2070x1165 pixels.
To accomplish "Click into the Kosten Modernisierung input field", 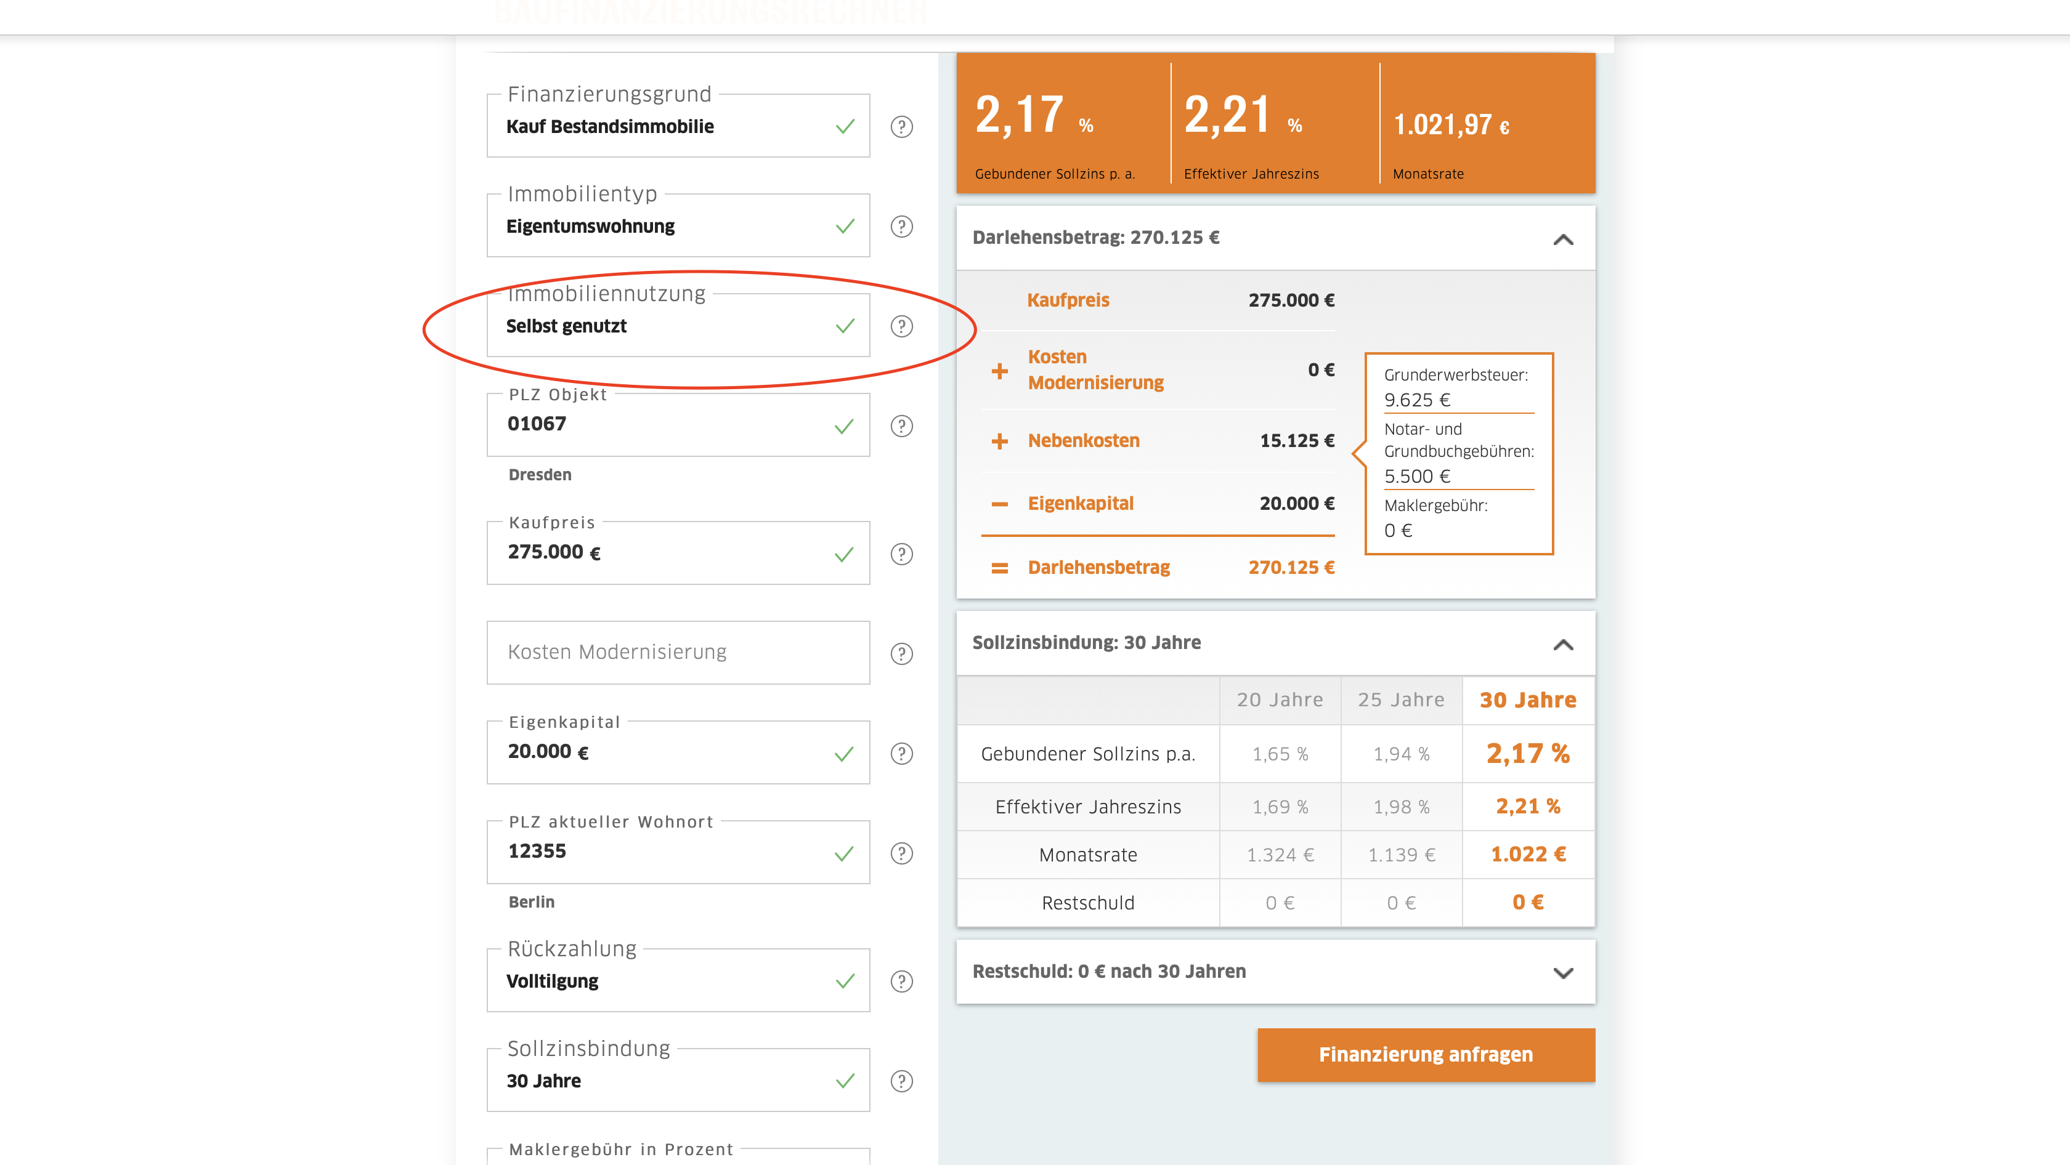I will (x=678, y=652).
